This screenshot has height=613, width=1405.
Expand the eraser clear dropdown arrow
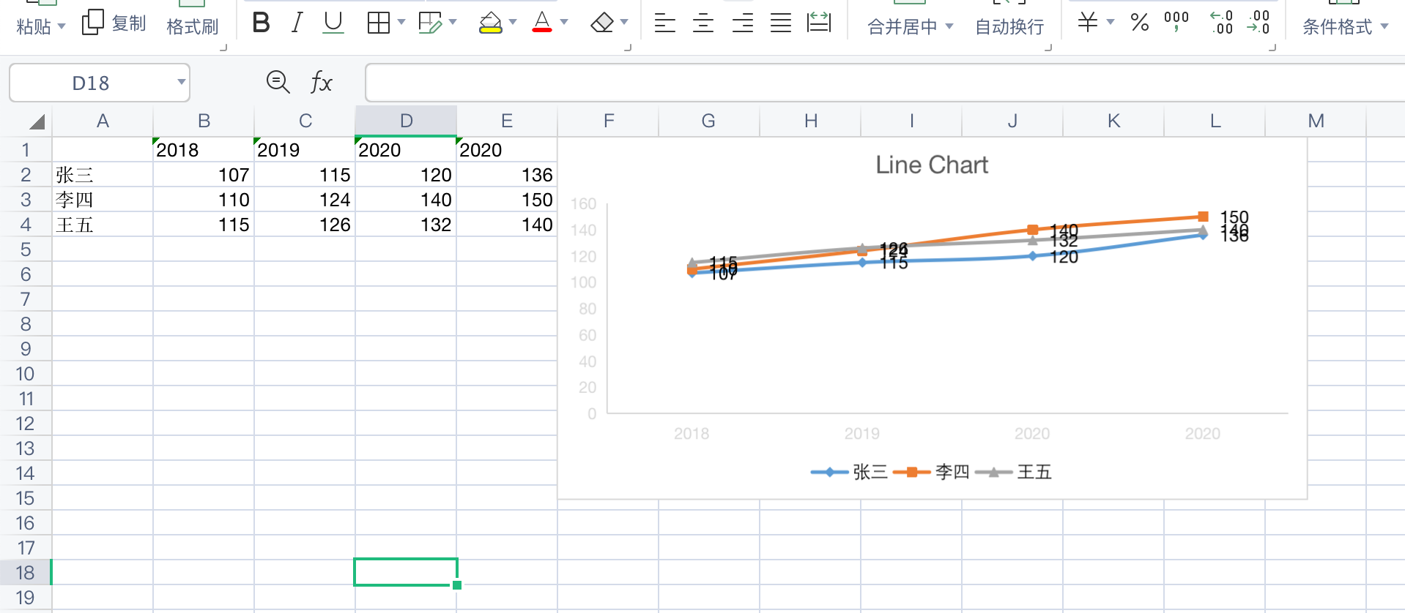click(624, 22)
